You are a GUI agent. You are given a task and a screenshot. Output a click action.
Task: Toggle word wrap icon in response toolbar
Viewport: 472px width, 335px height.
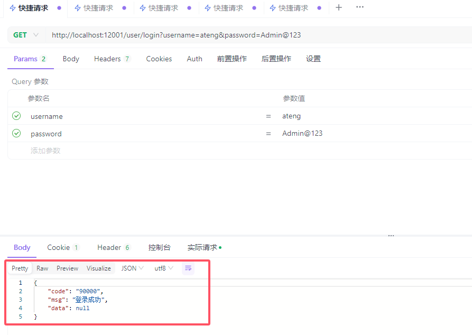click(x=188, y=268)
